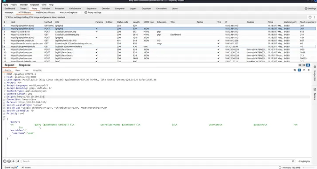Viewport: 317px width, 169px height.
Task: Open help icon on filter bar
Action: [310, 17]
